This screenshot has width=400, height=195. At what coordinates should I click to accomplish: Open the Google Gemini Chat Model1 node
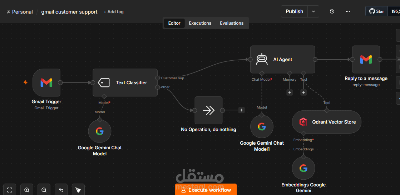[x=262, y=127]
